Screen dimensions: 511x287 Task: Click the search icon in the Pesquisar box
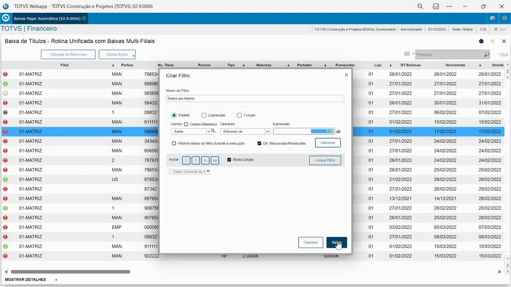point(486,54)
